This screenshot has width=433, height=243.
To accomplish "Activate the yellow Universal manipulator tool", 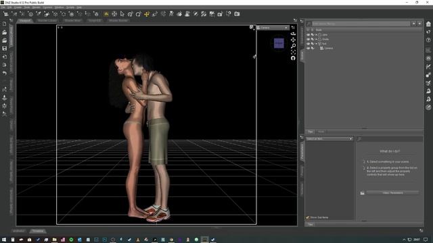I will point(147,13).
